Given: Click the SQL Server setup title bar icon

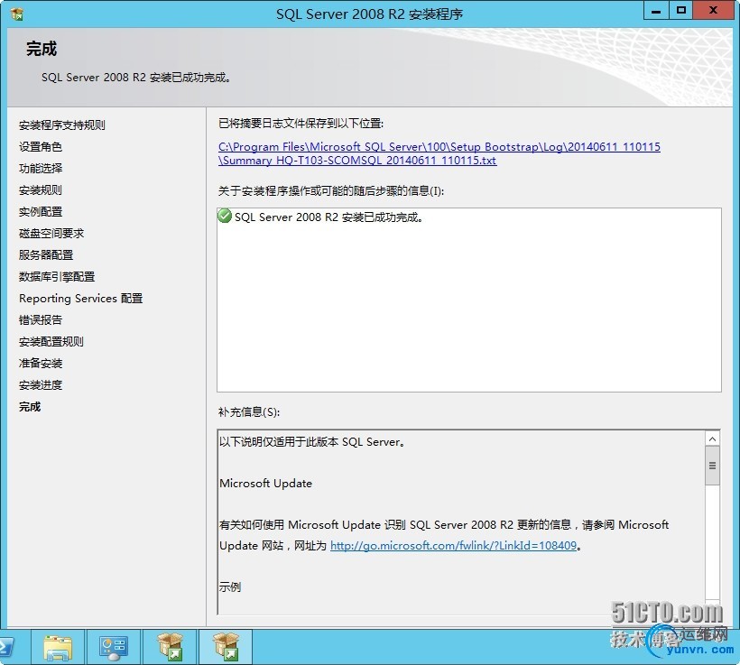Looking at the screenshot, I should [17, 14].
